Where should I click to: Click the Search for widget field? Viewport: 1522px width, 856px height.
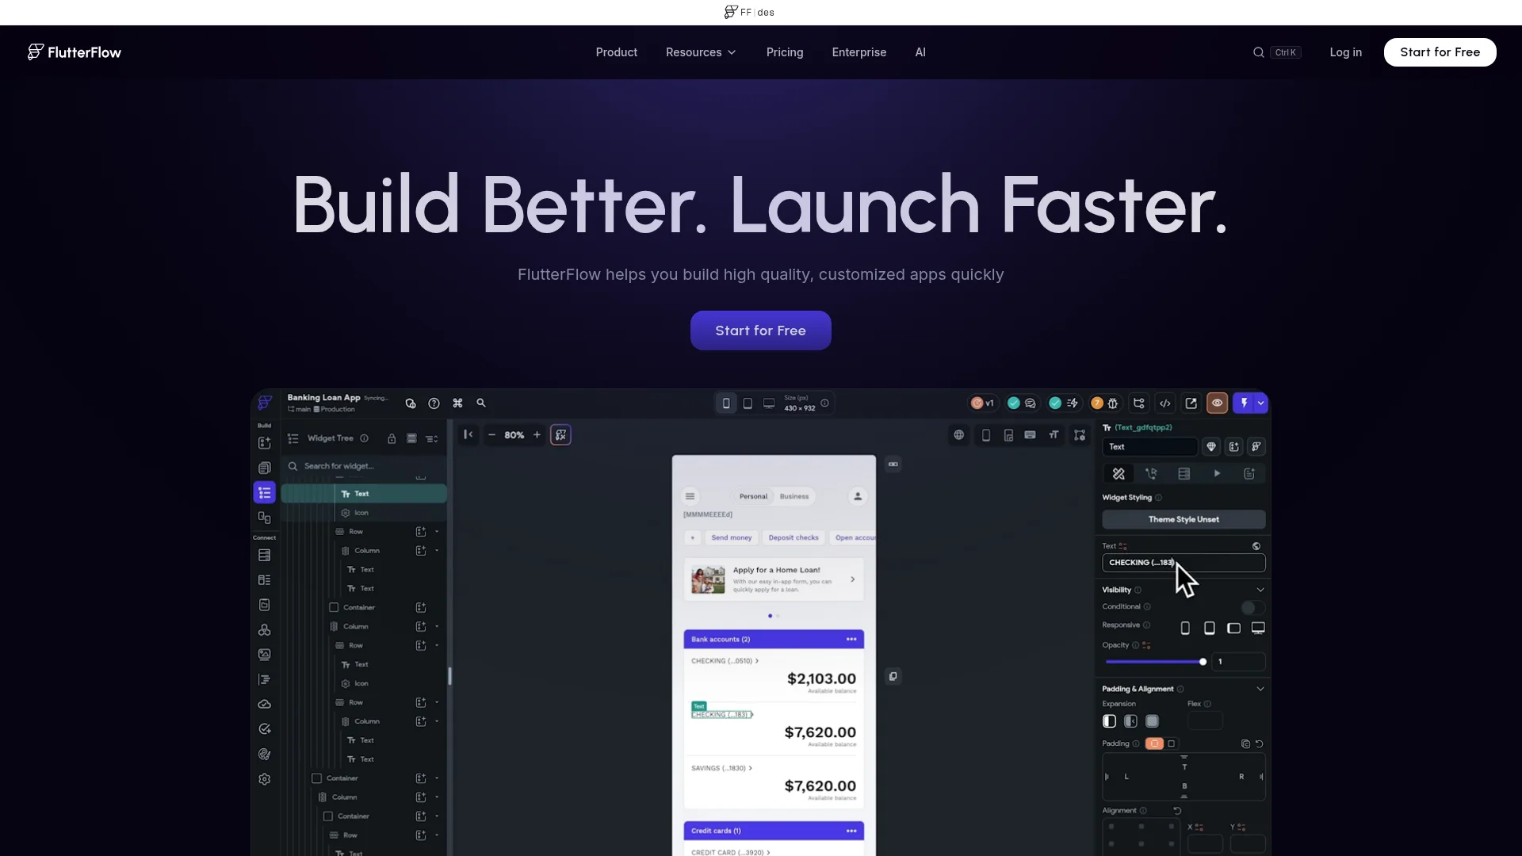point(365,466)
